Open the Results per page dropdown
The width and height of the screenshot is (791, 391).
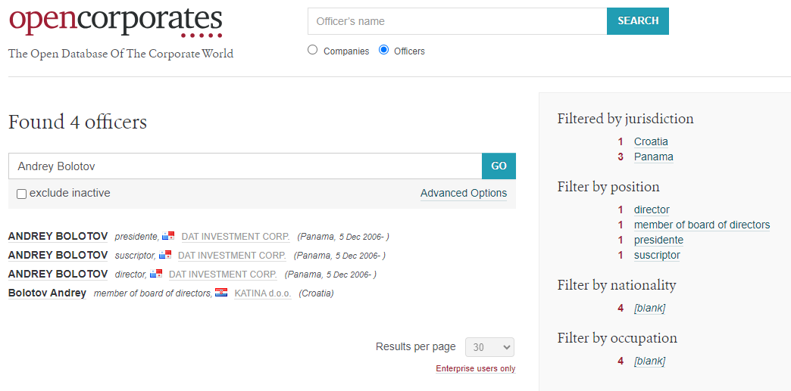[490, 347]
